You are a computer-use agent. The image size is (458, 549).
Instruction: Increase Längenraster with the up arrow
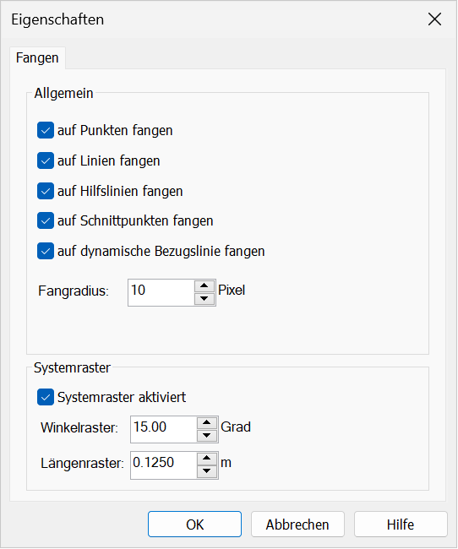tap(207, 459)
